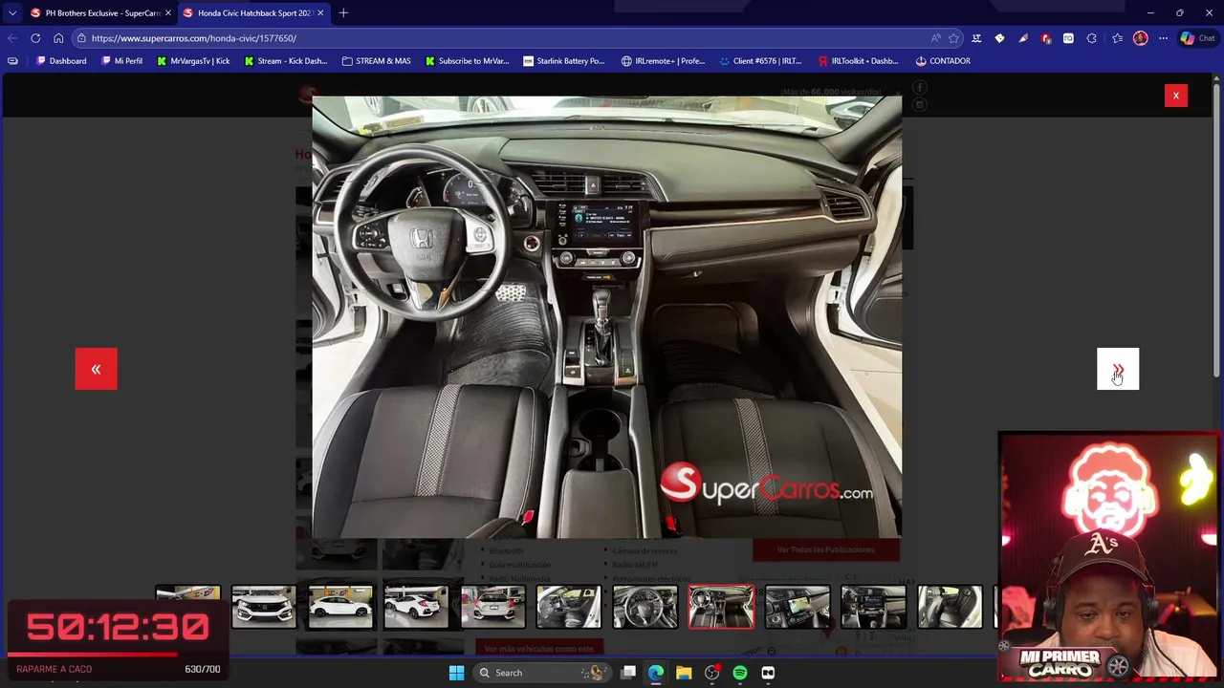Open Microsoft Edge on the taskbar
This screenshot has height=688, width=1224.
pyautogui.click(x=656, y=673)
